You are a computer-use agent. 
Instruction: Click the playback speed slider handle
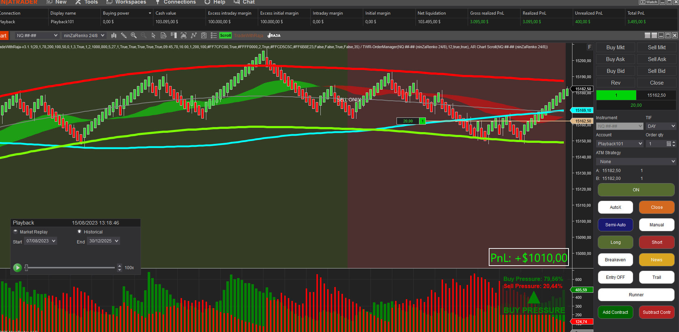(x=26, y=267)
